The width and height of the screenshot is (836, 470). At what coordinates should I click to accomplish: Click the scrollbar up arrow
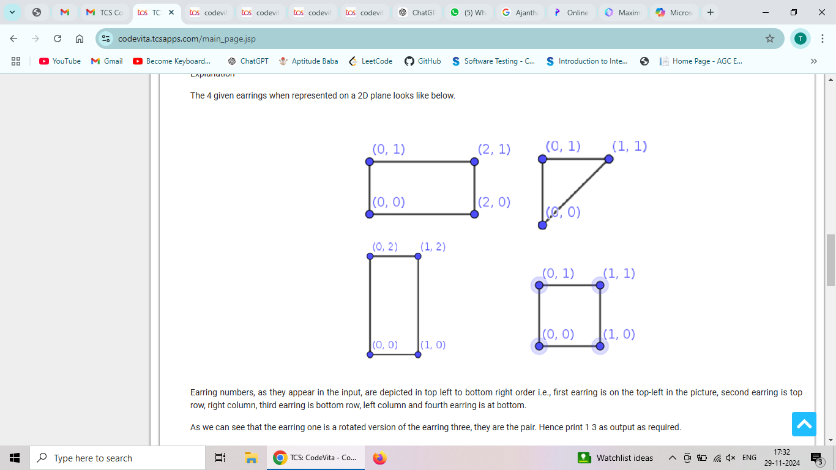point(830,80)
